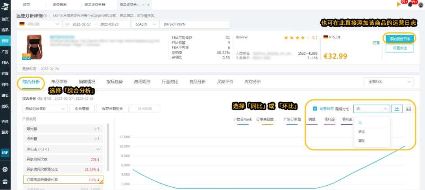Switch to the line chart view icon
The image size is (425, 190).
pos(397,109)
